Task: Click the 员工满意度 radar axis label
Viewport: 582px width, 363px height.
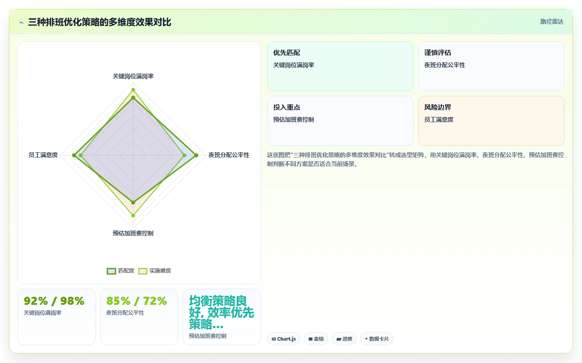Action: pyautogui.click(x=43, y=155)
